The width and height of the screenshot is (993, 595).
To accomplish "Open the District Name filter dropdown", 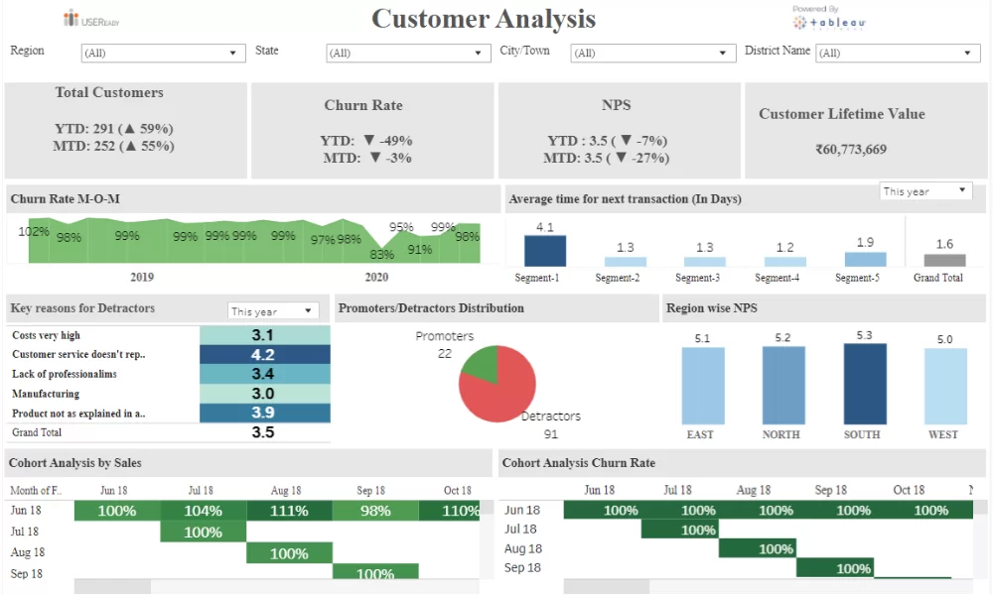I will [x=898, y=54].
